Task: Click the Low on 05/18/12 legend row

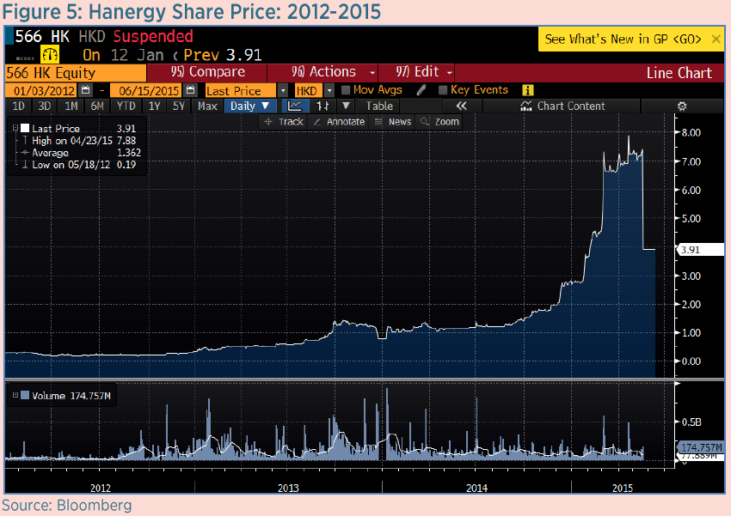Action: [x=79, y=165]
